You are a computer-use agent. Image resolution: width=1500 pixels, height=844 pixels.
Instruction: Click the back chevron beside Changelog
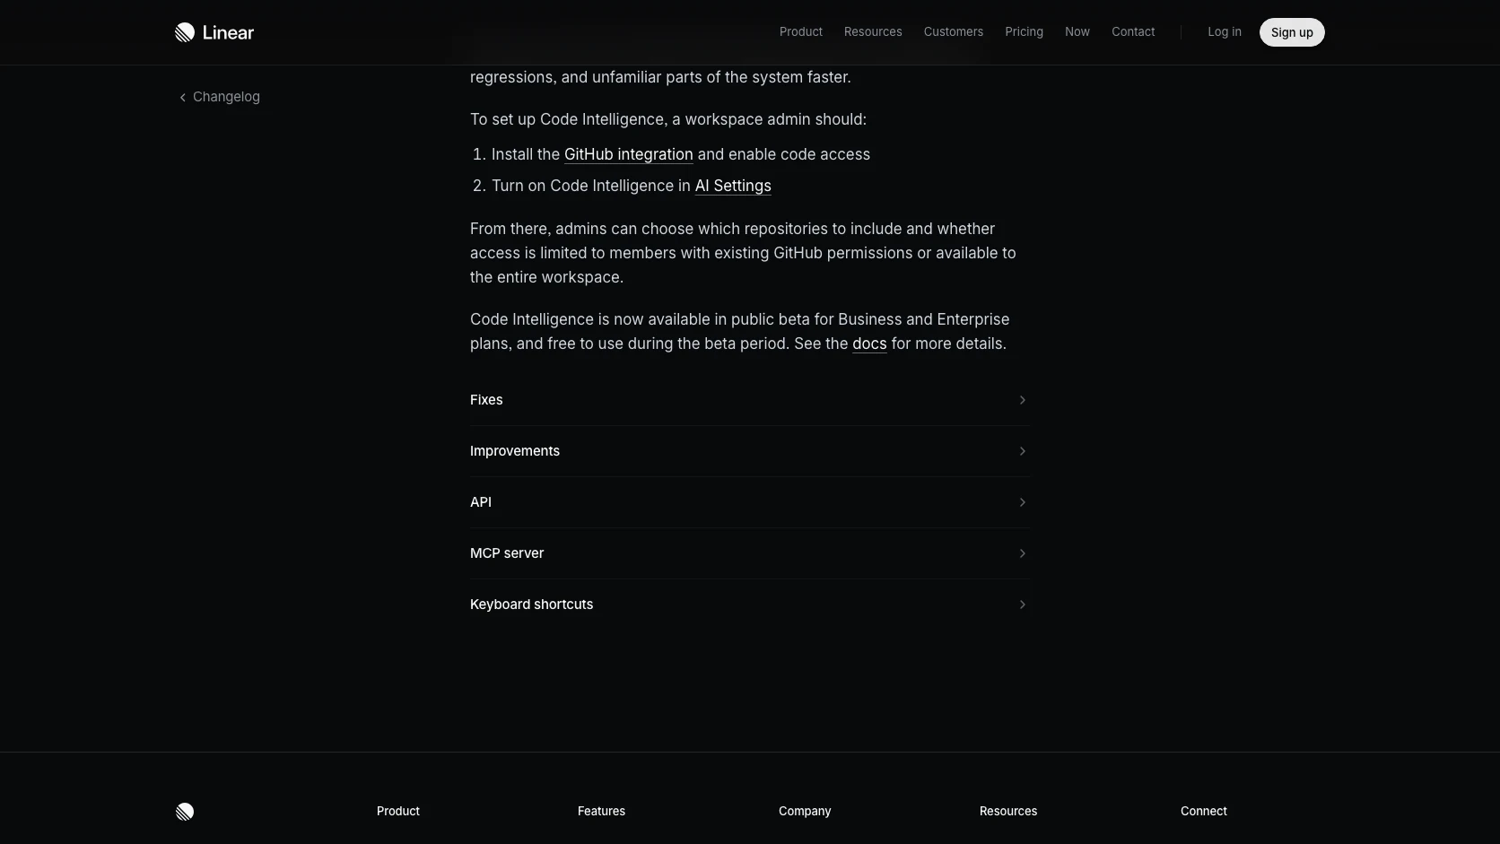[x=182, y=97]
